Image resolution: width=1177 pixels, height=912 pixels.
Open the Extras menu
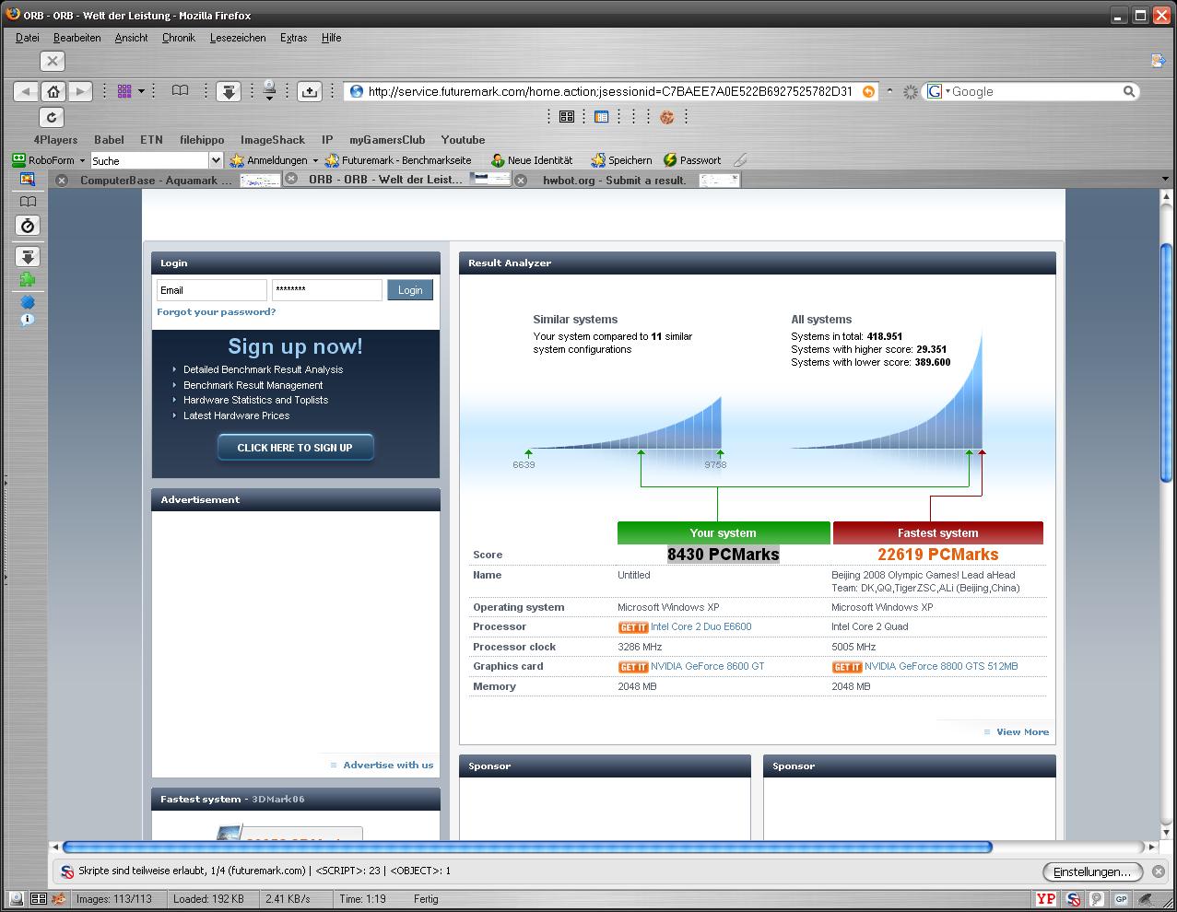(294, 38)
